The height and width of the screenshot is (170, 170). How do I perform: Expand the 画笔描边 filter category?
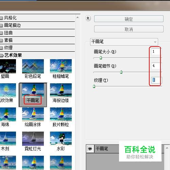pos(37,26)
